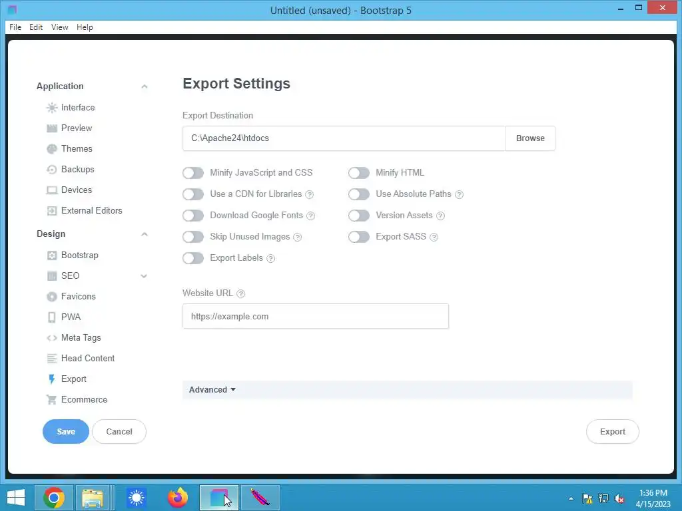Click the Browse button
The image size is (682, 511).
[530, 138]
